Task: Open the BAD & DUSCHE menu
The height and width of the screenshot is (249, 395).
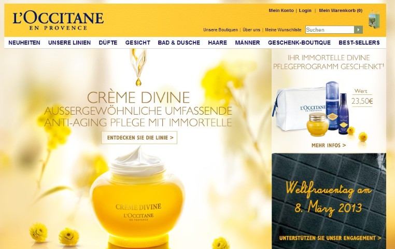Action: pyautogui.click(x=179, y=43)
